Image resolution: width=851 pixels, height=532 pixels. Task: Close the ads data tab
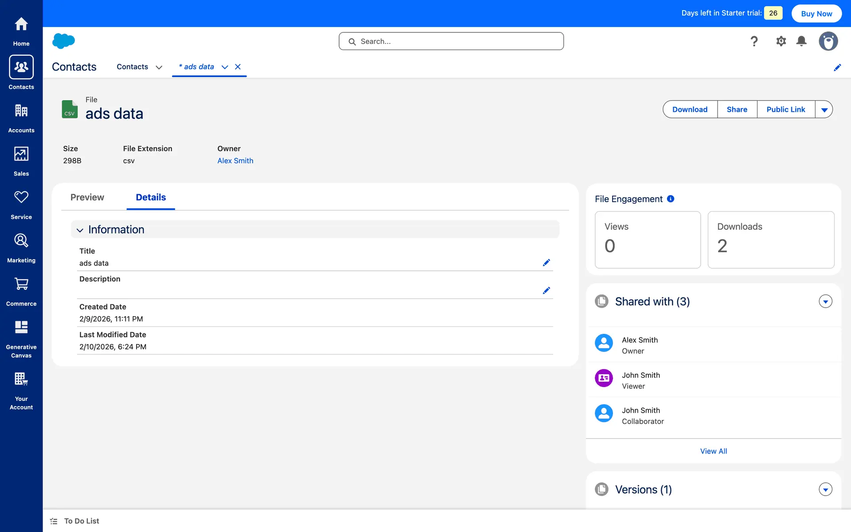click(x=238, y=67)
